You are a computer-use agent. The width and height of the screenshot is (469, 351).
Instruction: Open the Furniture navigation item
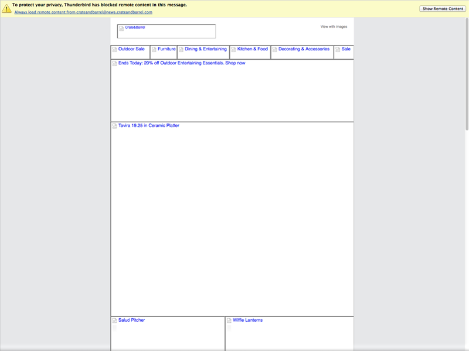(x=167, y=49)
